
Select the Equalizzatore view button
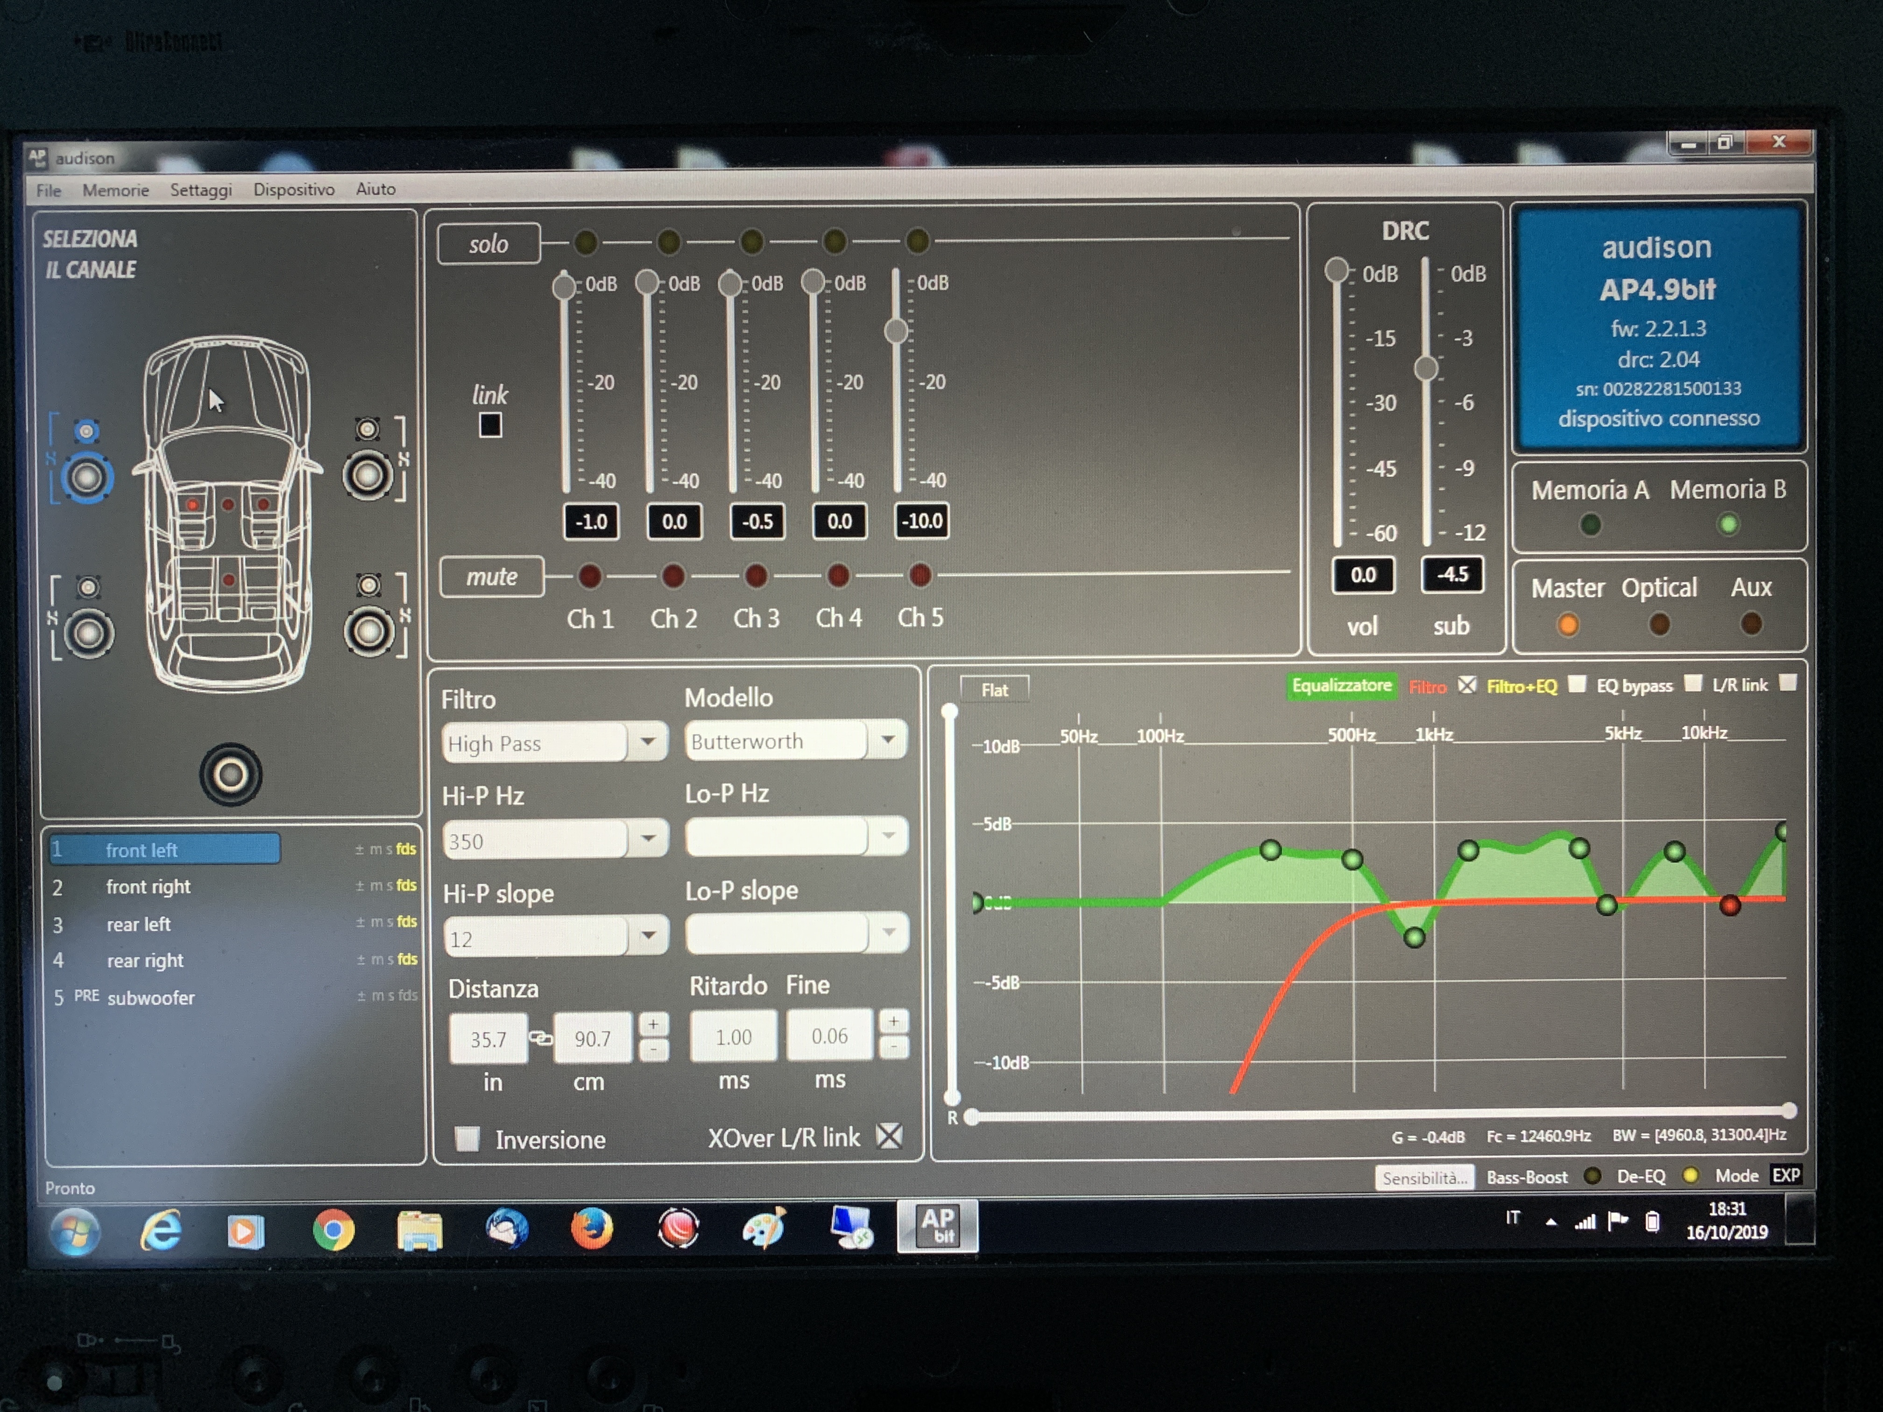[x=1342, y=685]
